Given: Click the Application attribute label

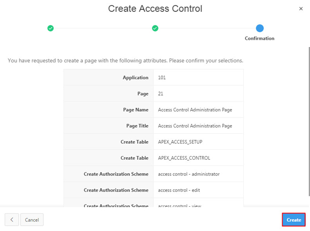Looking at the screenshot, I should [x=135, y=78].
